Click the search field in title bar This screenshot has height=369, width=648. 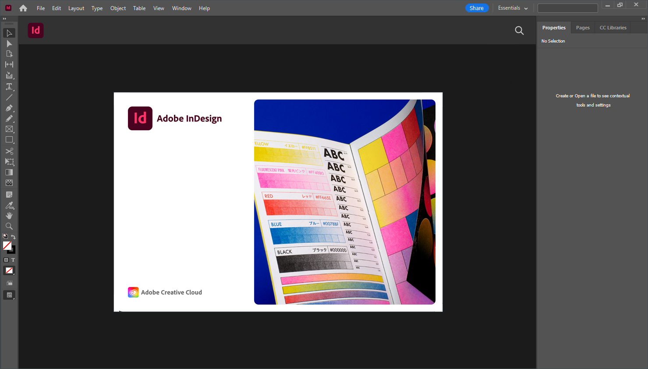click(568, 8)
